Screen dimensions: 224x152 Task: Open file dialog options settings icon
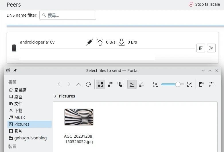[x=211, y=84]
